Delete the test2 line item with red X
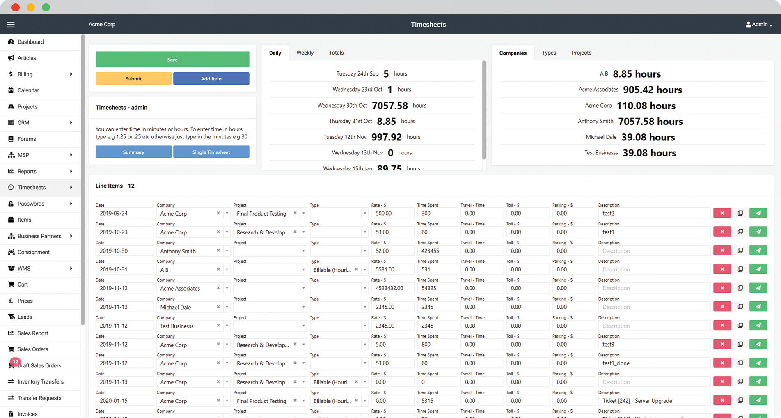This screenshot has width=781, height=418. [722, 213]
